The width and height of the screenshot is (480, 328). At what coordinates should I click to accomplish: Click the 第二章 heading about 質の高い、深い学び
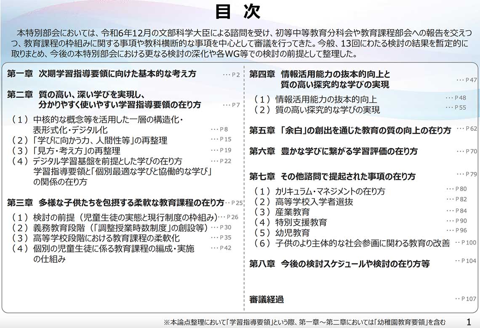point(104,99)
